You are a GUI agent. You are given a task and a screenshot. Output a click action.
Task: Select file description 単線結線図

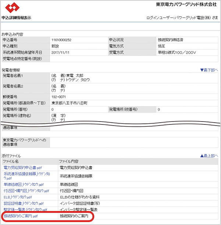[x=69, y=184]
